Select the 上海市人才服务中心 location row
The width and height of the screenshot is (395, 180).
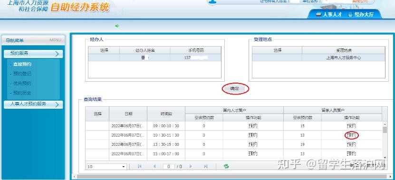(318, 57)
